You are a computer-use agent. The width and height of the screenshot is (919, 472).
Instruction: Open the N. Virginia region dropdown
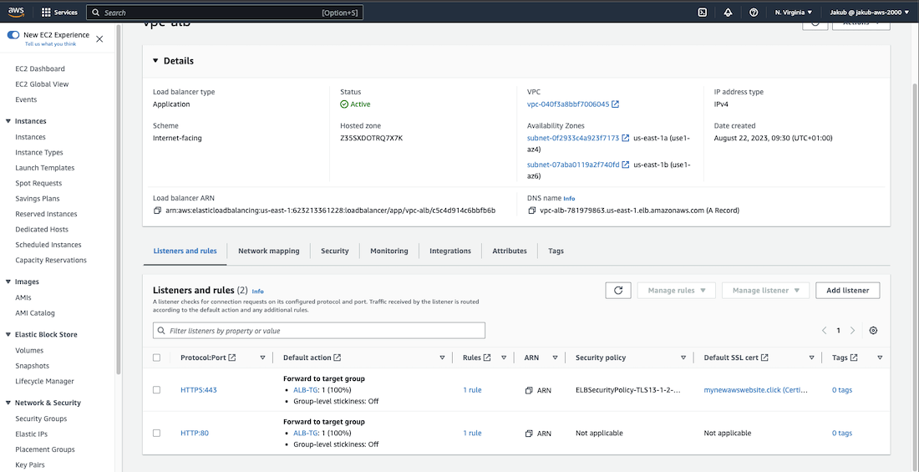click(x=793, y=13)
